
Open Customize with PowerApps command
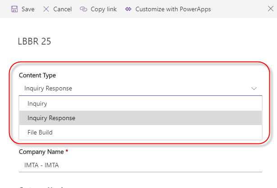point(173,9)
